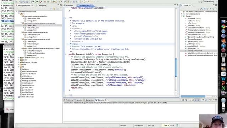
Task: Collapse the src folder node
Action: coord(19,14)
